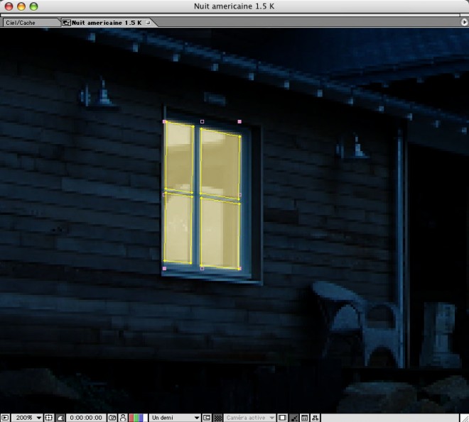Click the red channel swatch

pyautogui.click(x=131, y=418)
